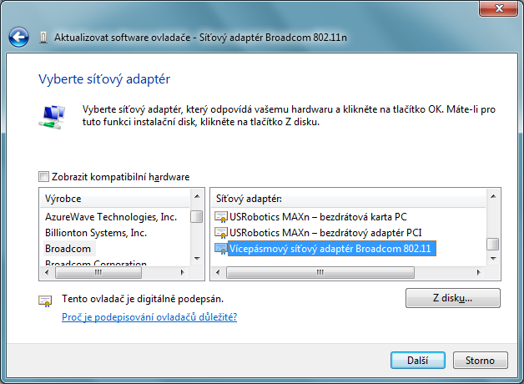Click the network adapter icon in the title bar

43,37
